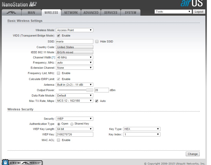The height and width of the screenshot is (165, 211).
Task: Click the airOS logo
Action: [192, 3]
